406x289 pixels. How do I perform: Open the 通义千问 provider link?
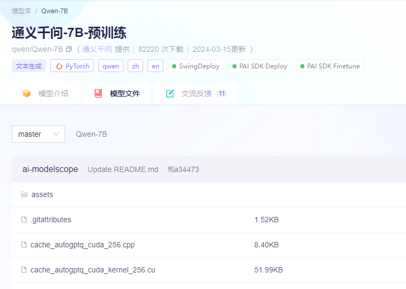click(97, 49)
